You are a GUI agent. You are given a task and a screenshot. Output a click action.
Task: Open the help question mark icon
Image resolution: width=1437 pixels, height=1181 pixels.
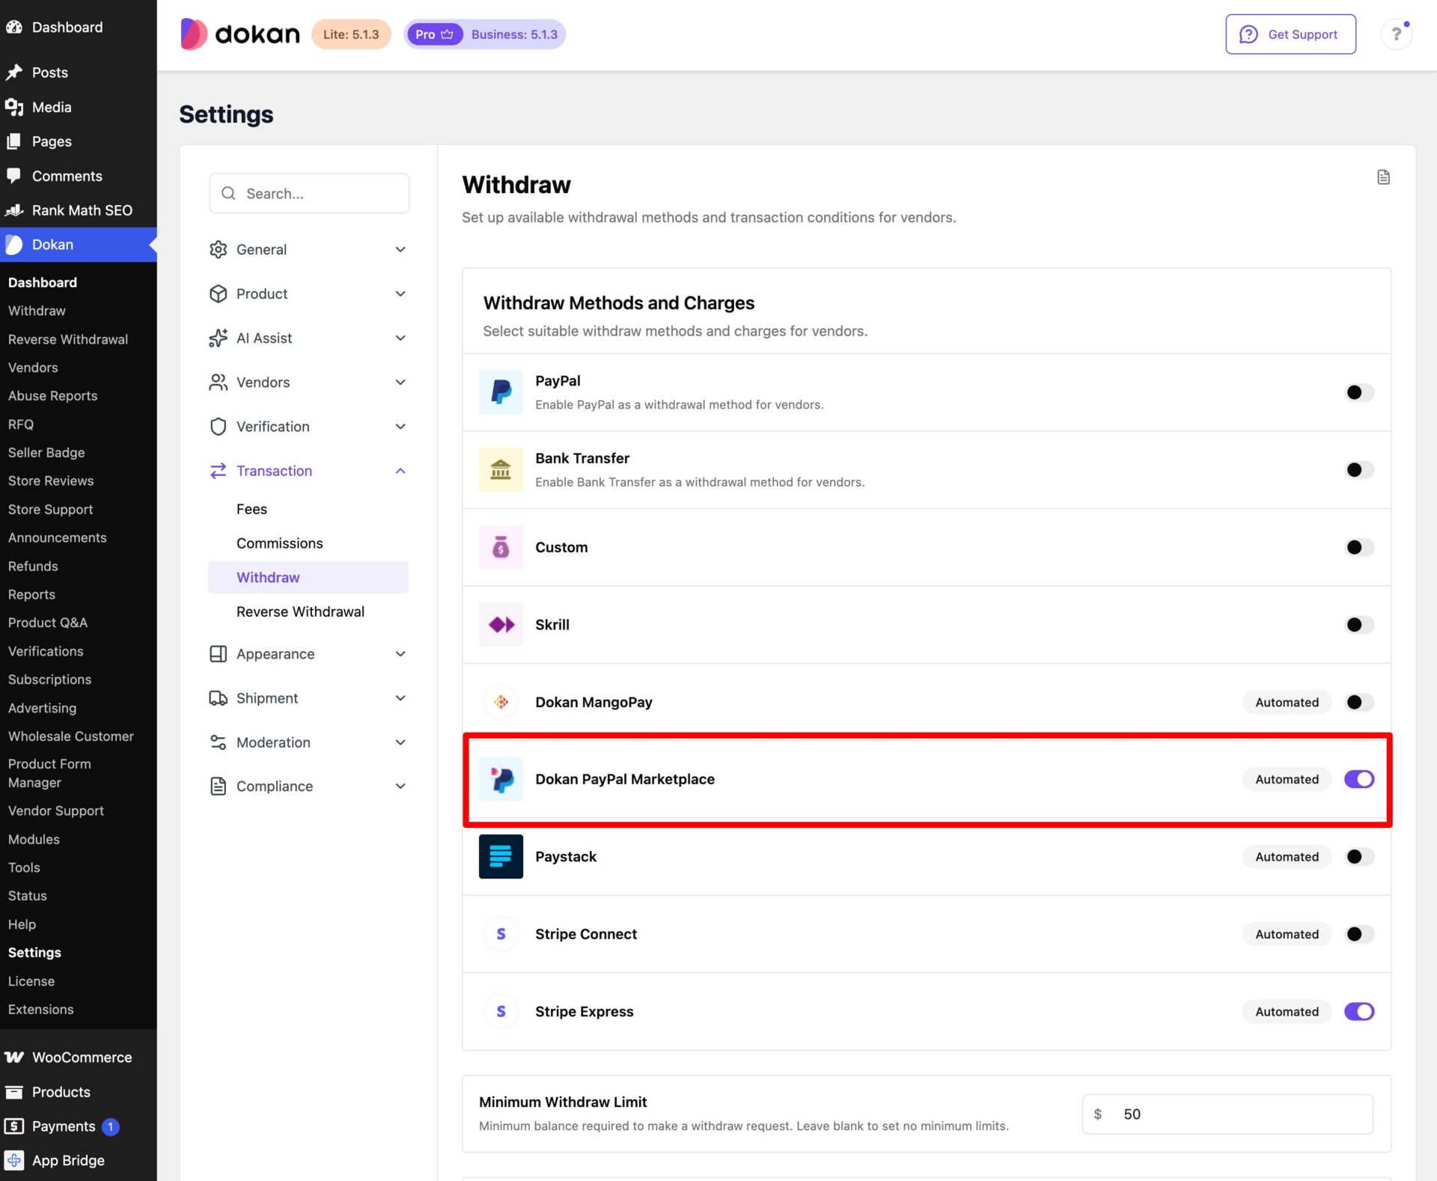click(1396, 34)
